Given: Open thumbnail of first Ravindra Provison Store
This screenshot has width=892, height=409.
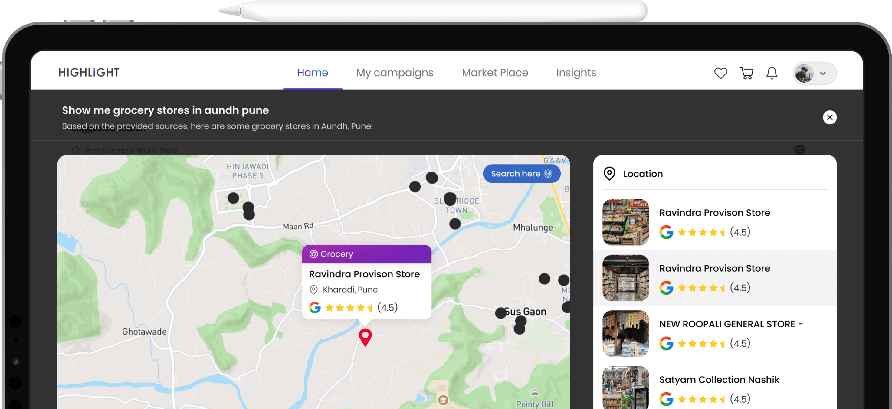Looking at the screenshot, I should point(625,222).
